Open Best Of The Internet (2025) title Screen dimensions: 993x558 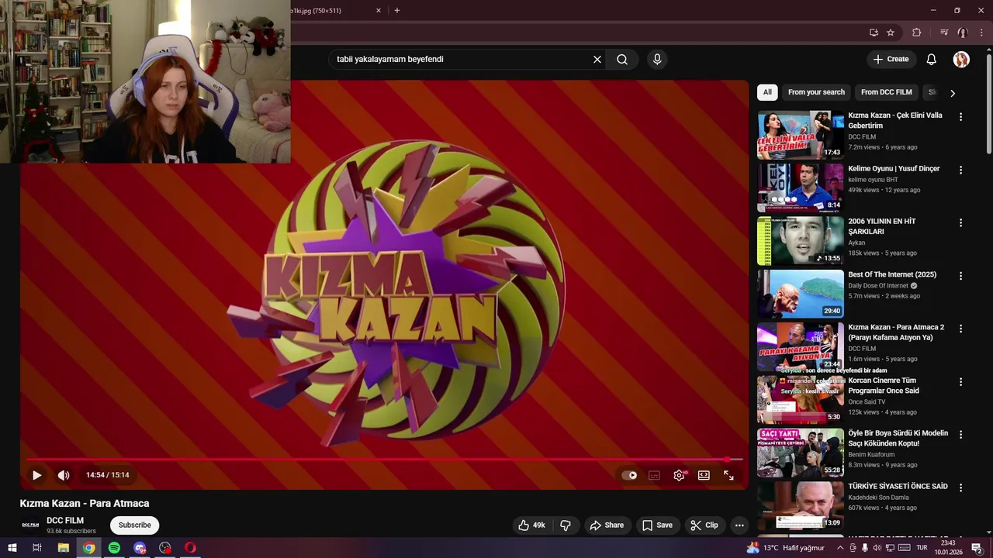point(892,274)
